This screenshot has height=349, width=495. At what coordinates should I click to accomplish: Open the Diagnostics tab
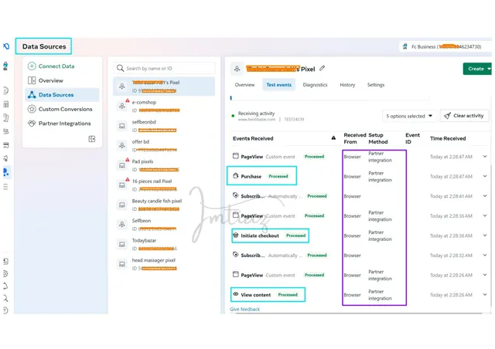pos(315,85)
